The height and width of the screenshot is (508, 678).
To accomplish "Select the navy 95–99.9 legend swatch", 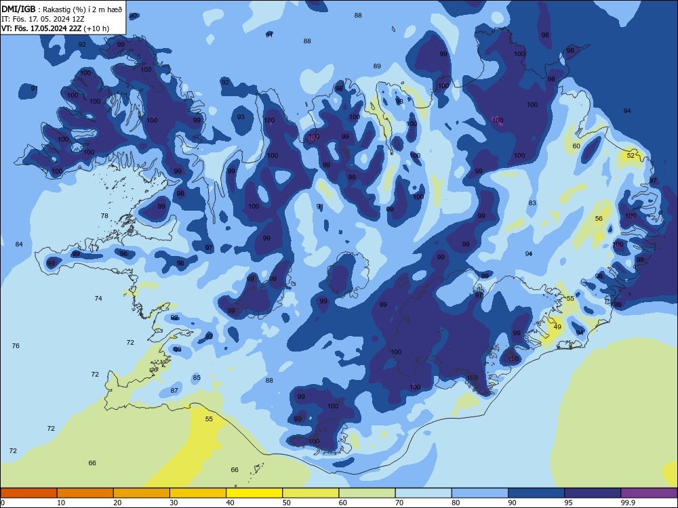I will (593, 493).
